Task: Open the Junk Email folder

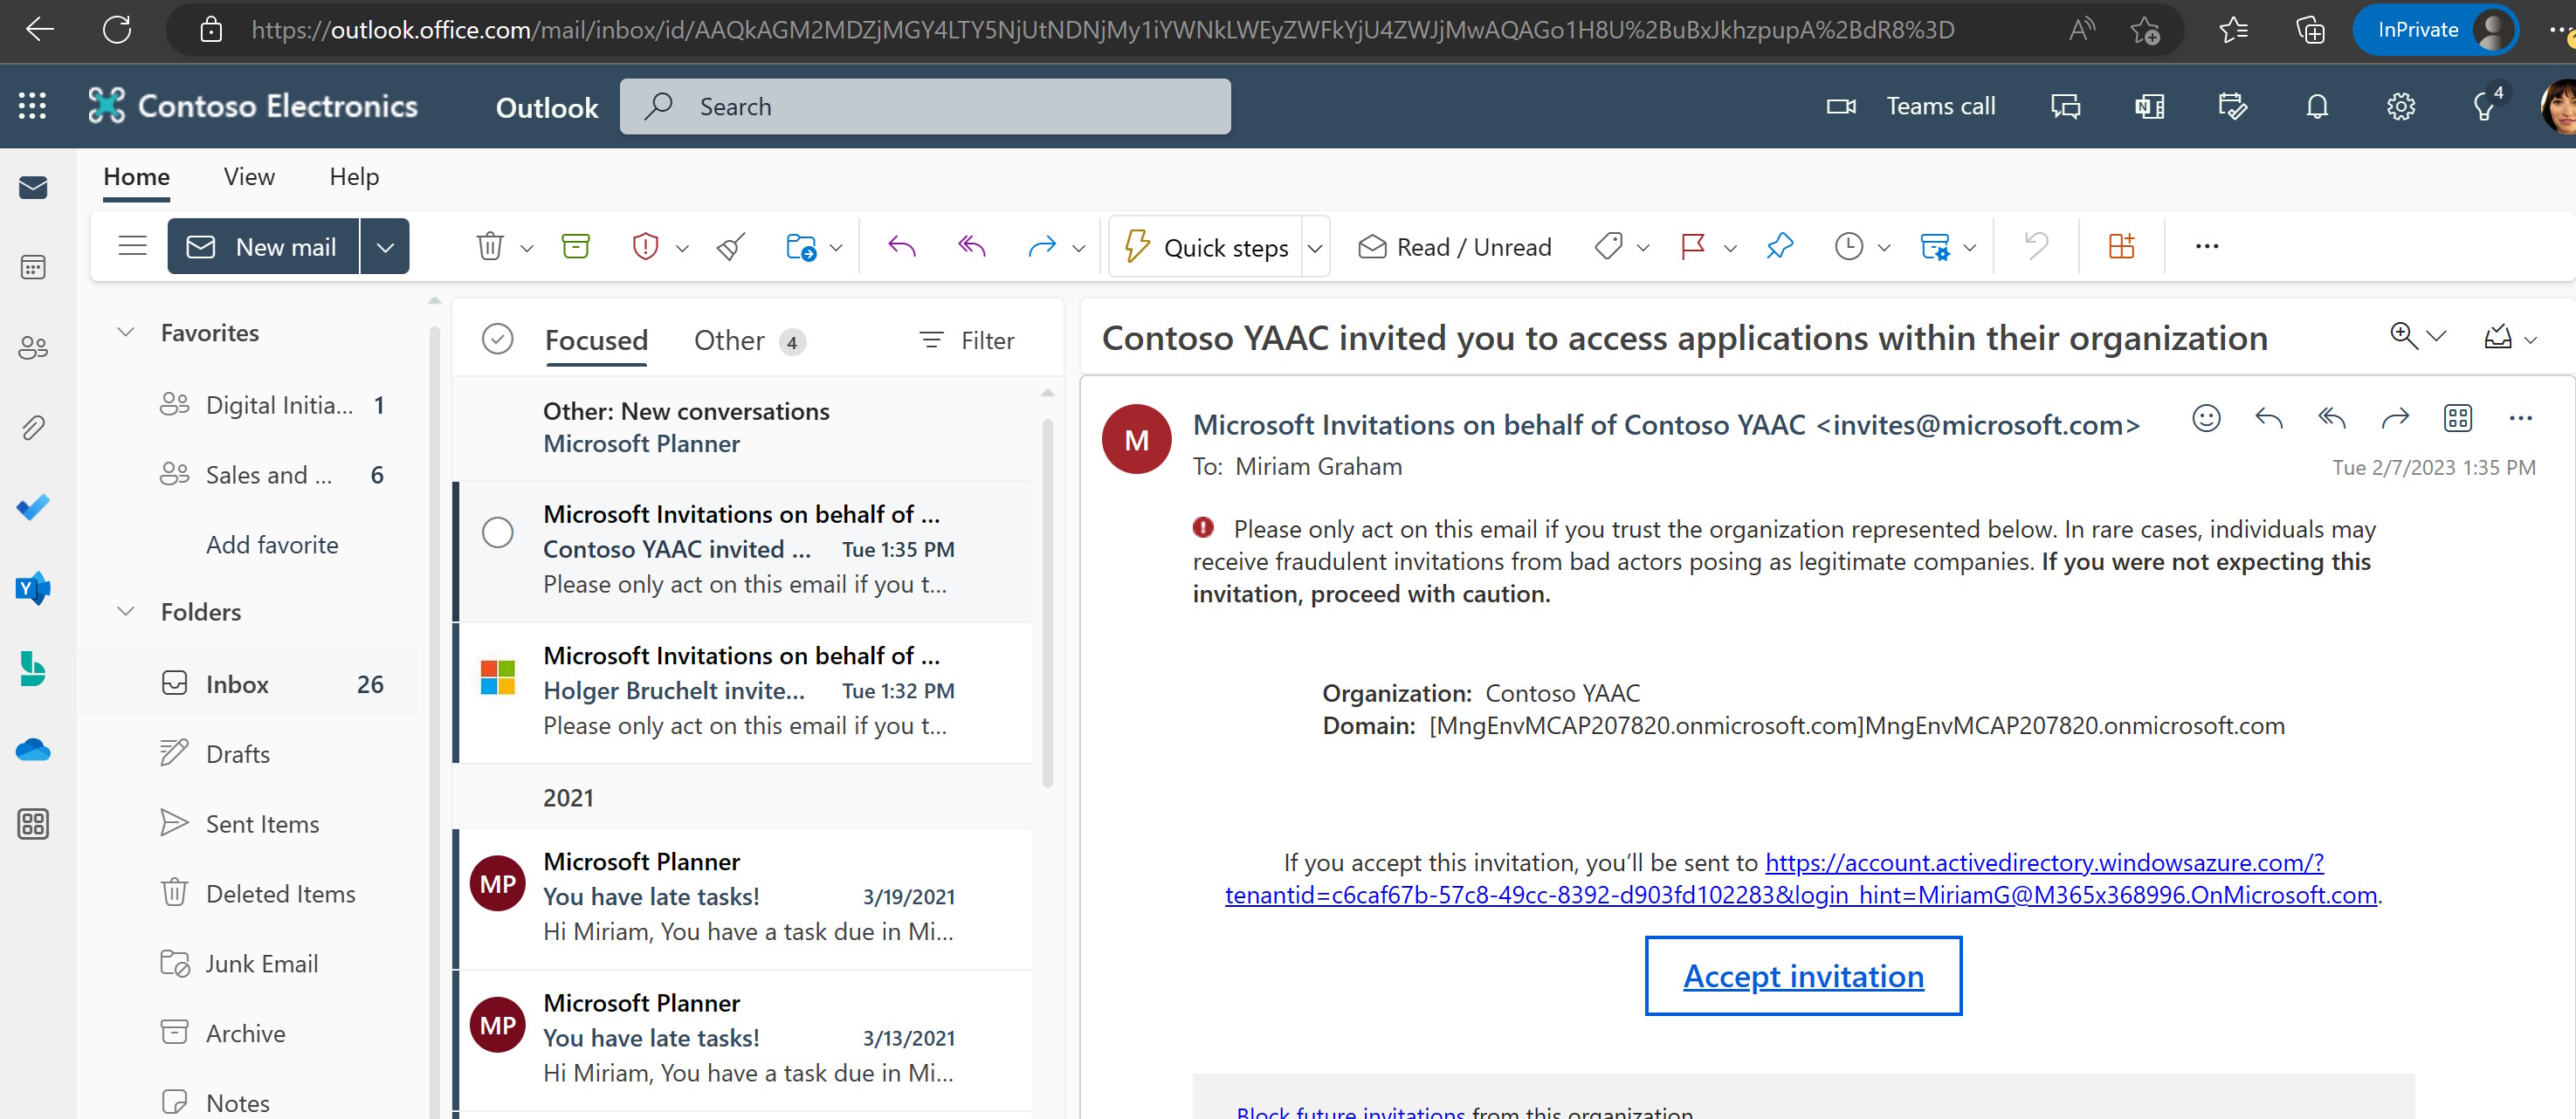Action: (248, 963)
